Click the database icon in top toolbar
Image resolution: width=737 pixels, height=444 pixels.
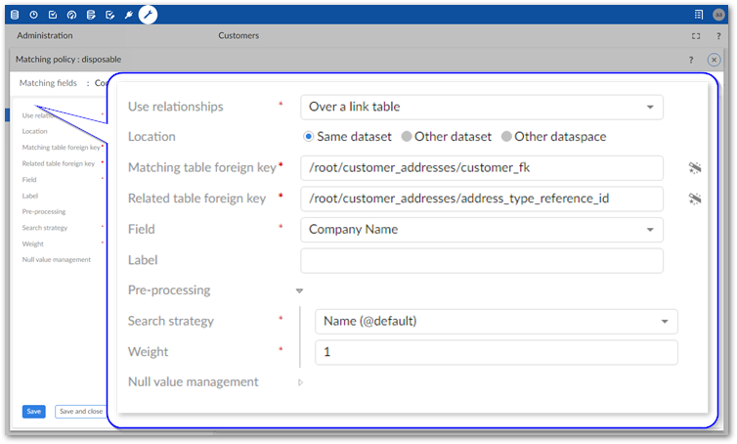pos(15,15)
